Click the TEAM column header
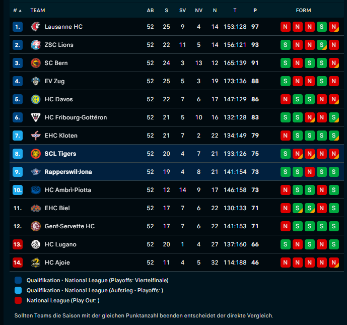This screenshot has width=347, height=325. point(38,11)
